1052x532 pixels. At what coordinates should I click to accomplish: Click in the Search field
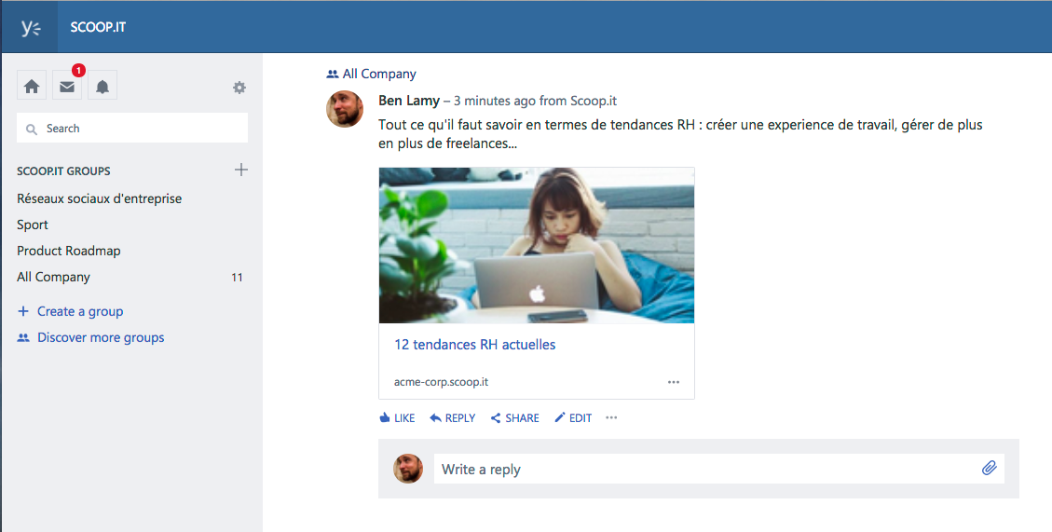132,129
